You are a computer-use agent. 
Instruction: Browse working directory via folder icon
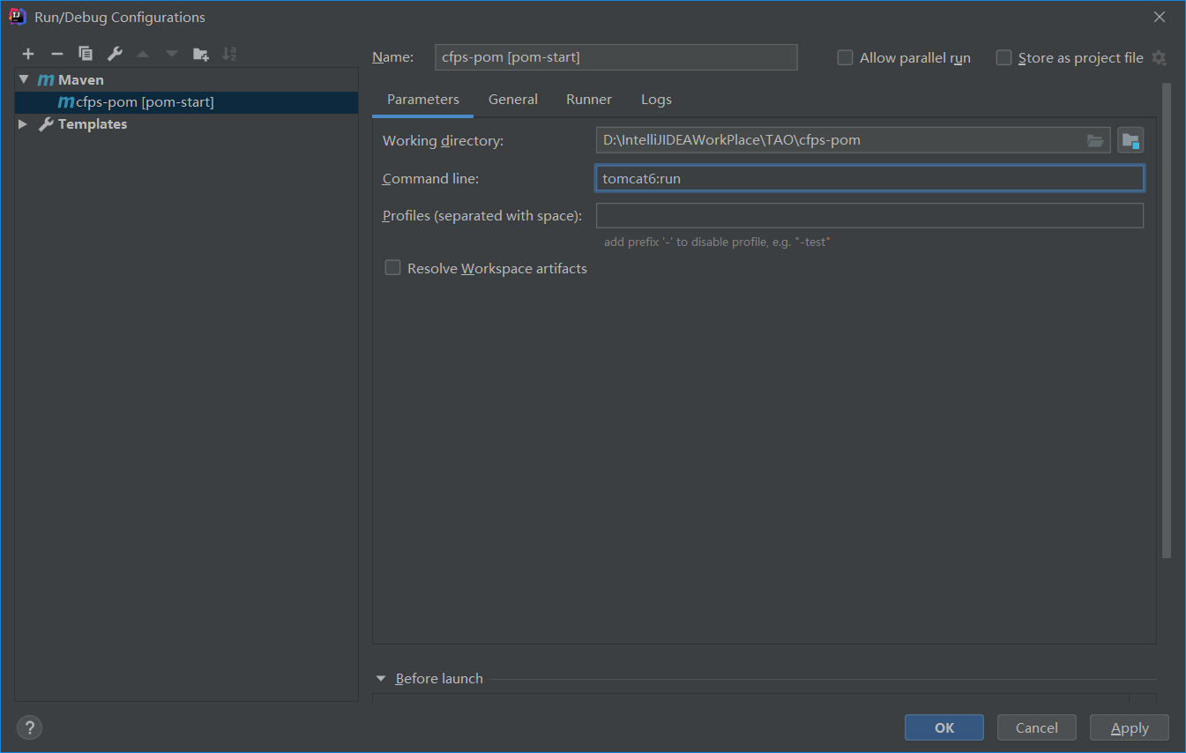1095,140
